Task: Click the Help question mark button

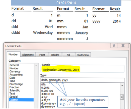Action: coord(114,45)
